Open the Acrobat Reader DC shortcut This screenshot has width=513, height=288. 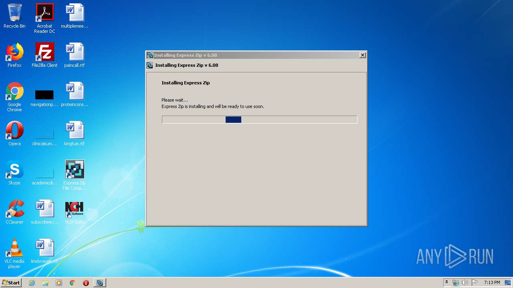[44, 18]
